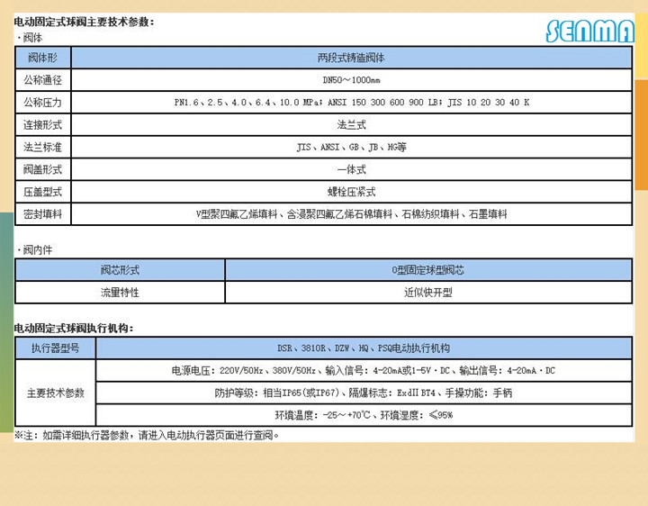Select the 阀盖形式 row label

[43, 169]
